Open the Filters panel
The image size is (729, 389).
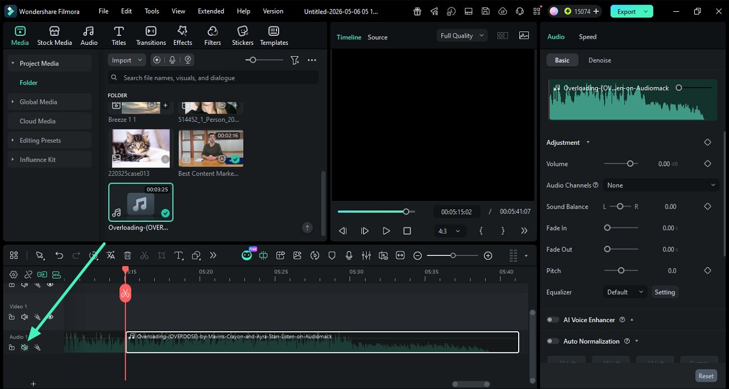[x=213, y=36]
